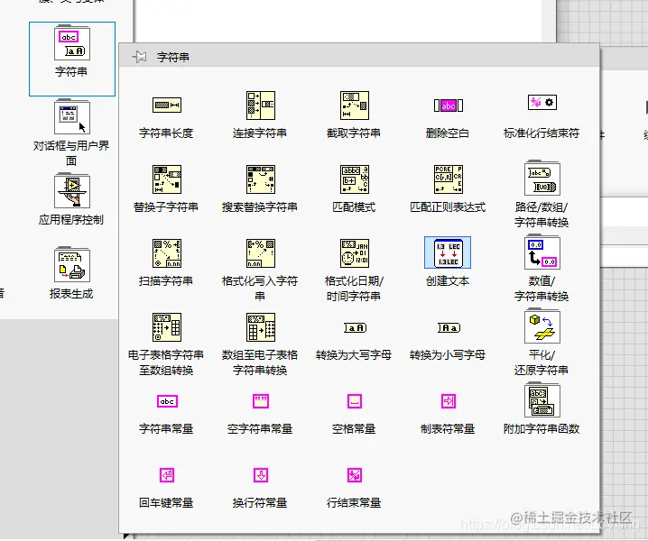Select the 替换子字符串 function icon
This screenshot has height=541, width=648.
(167, 179)
